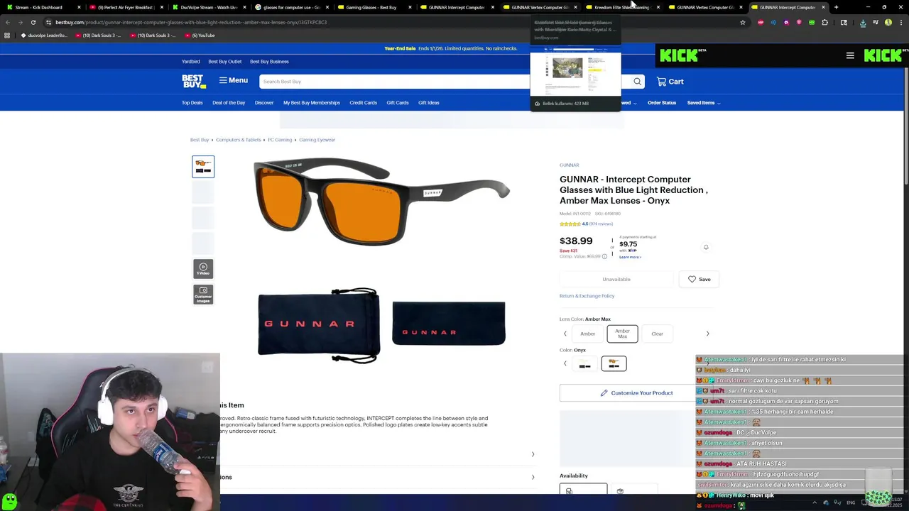Viewport: 909px width, 511px height.
Task: Open the Chrome apps grid icon
Action: click(x=6, y=35)
